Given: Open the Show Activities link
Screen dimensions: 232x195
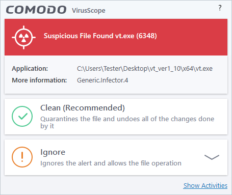Looking at the screenshot, I should pos(205,185).
